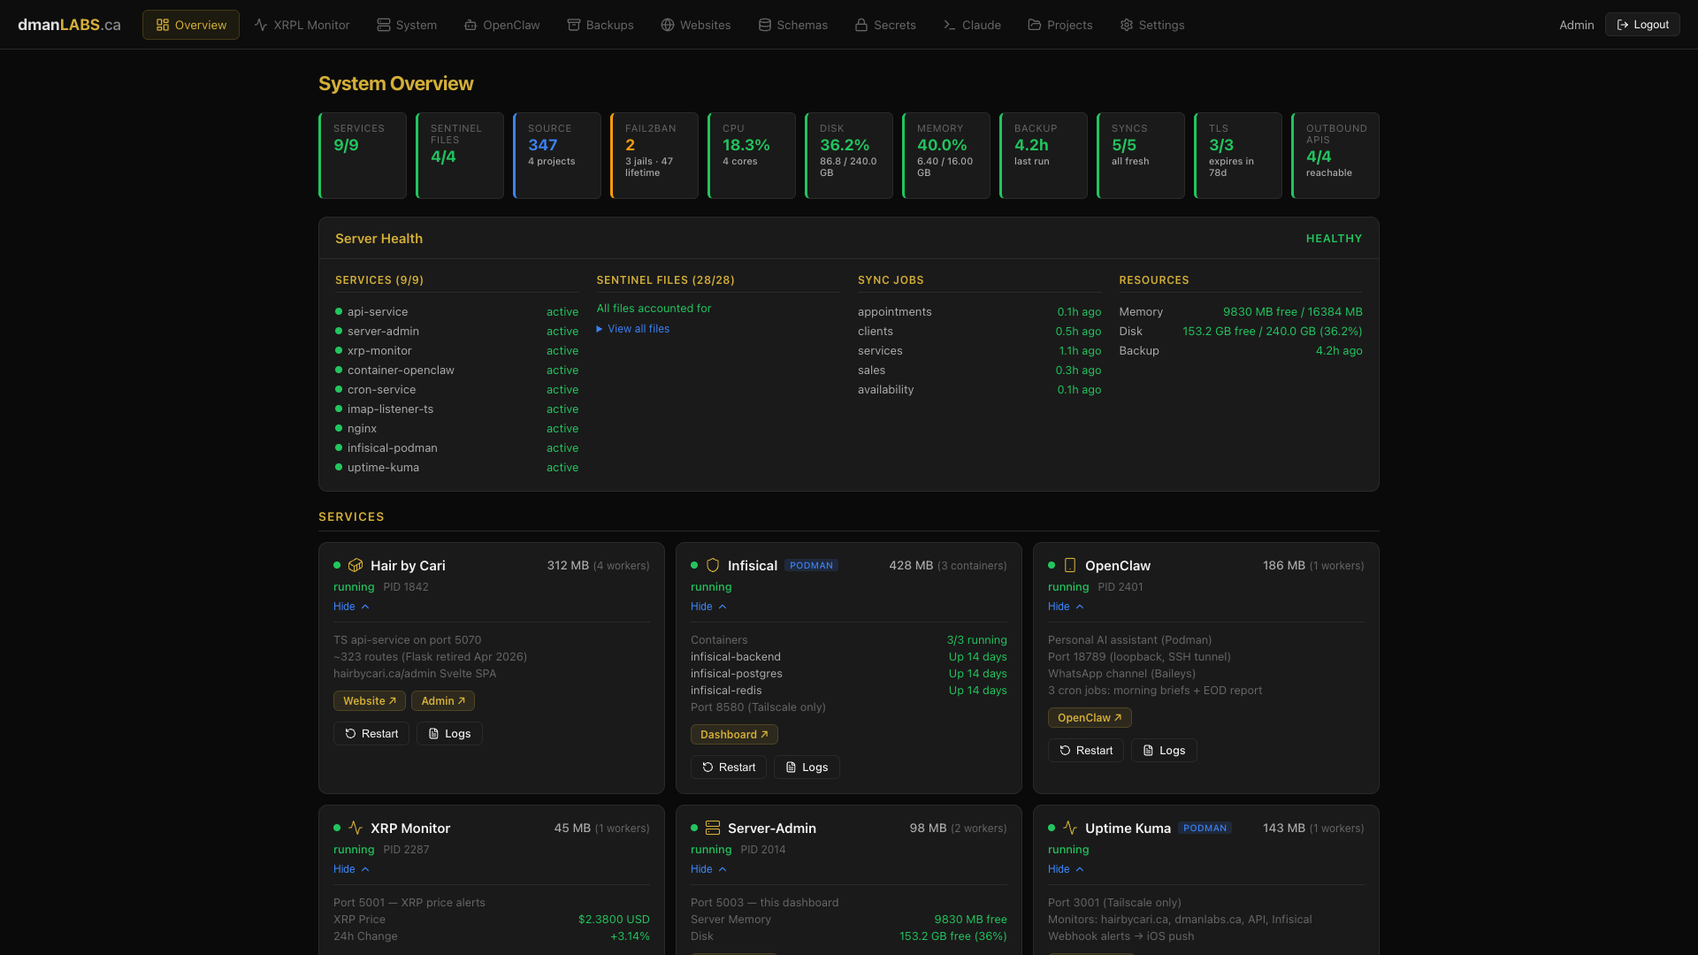Switch to the System tab
This screenshot has width=1698, height=955.
pos(407,25)
